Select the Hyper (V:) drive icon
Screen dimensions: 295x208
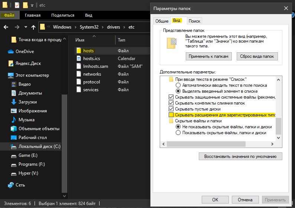pyautogui.click(x=13, y=174)
